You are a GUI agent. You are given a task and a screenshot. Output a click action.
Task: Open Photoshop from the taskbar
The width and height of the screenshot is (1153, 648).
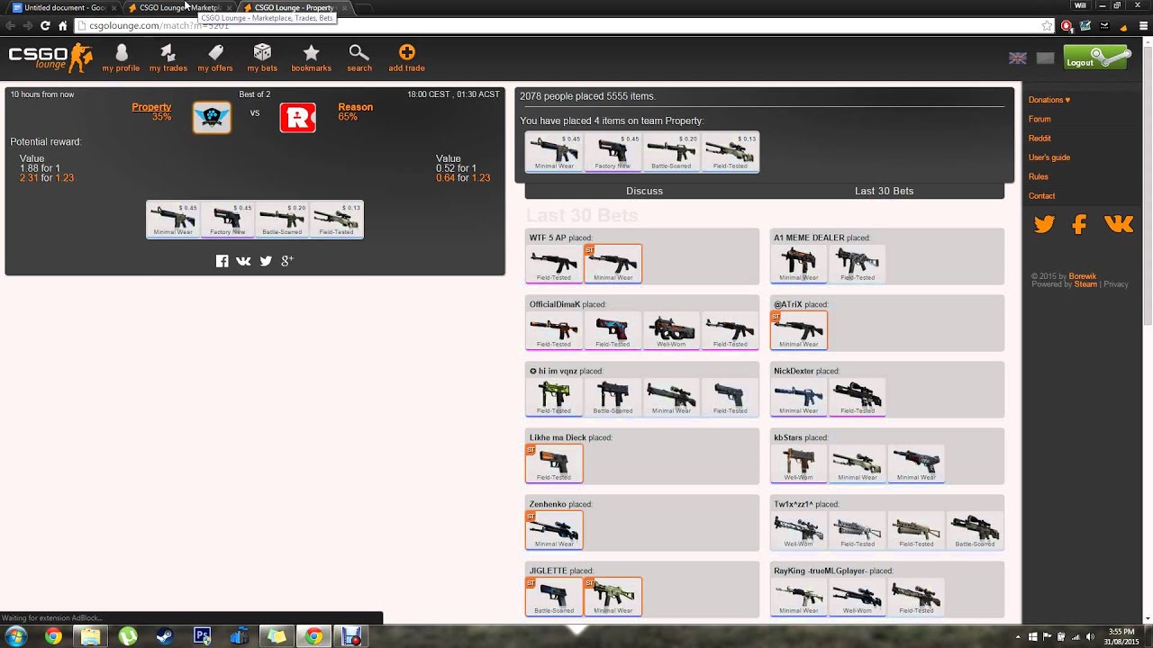coord(203,636)
